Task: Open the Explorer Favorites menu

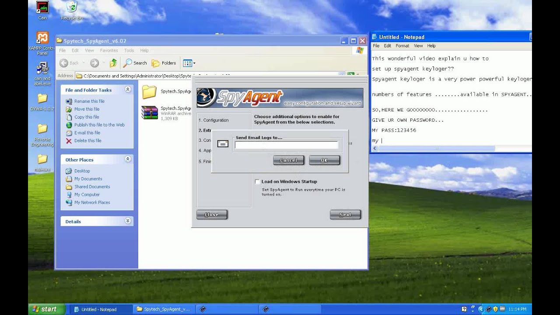Action: point(109,50)
